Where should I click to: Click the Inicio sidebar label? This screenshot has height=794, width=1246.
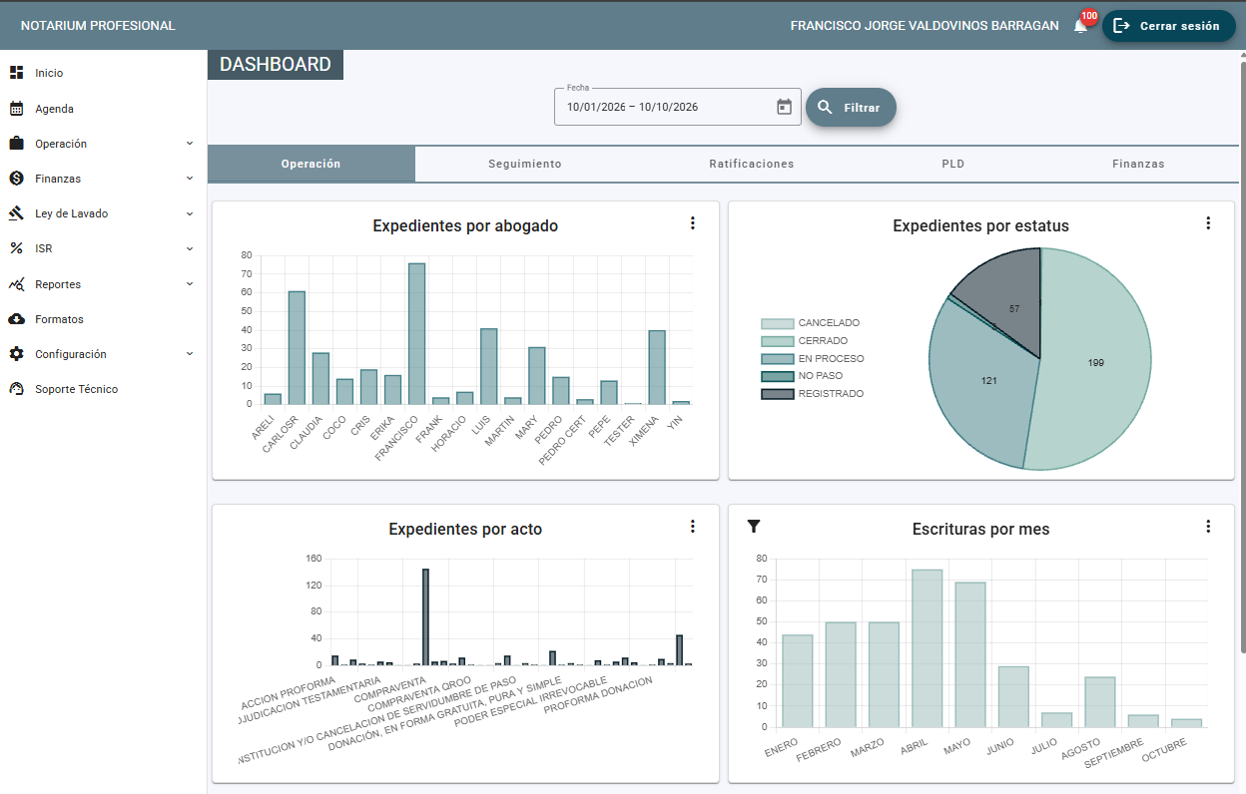pyautogui.click(x=49, y=73)
